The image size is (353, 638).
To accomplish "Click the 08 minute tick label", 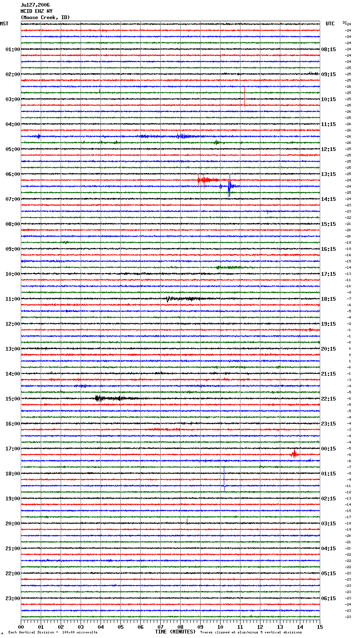I will pos(180,627).
